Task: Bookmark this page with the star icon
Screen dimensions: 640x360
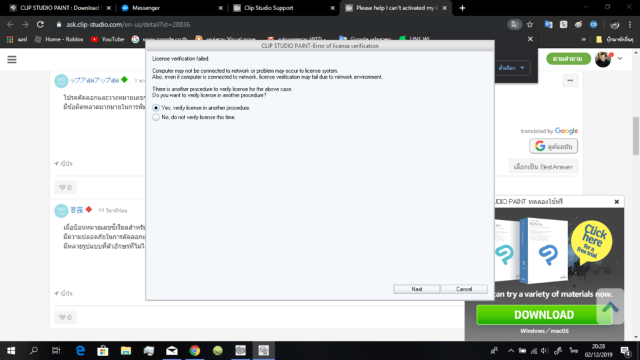Action: coord(530,25)
